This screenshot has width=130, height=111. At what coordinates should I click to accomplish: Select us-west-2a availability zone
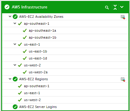pyautogui.click(x=38, y=72)
